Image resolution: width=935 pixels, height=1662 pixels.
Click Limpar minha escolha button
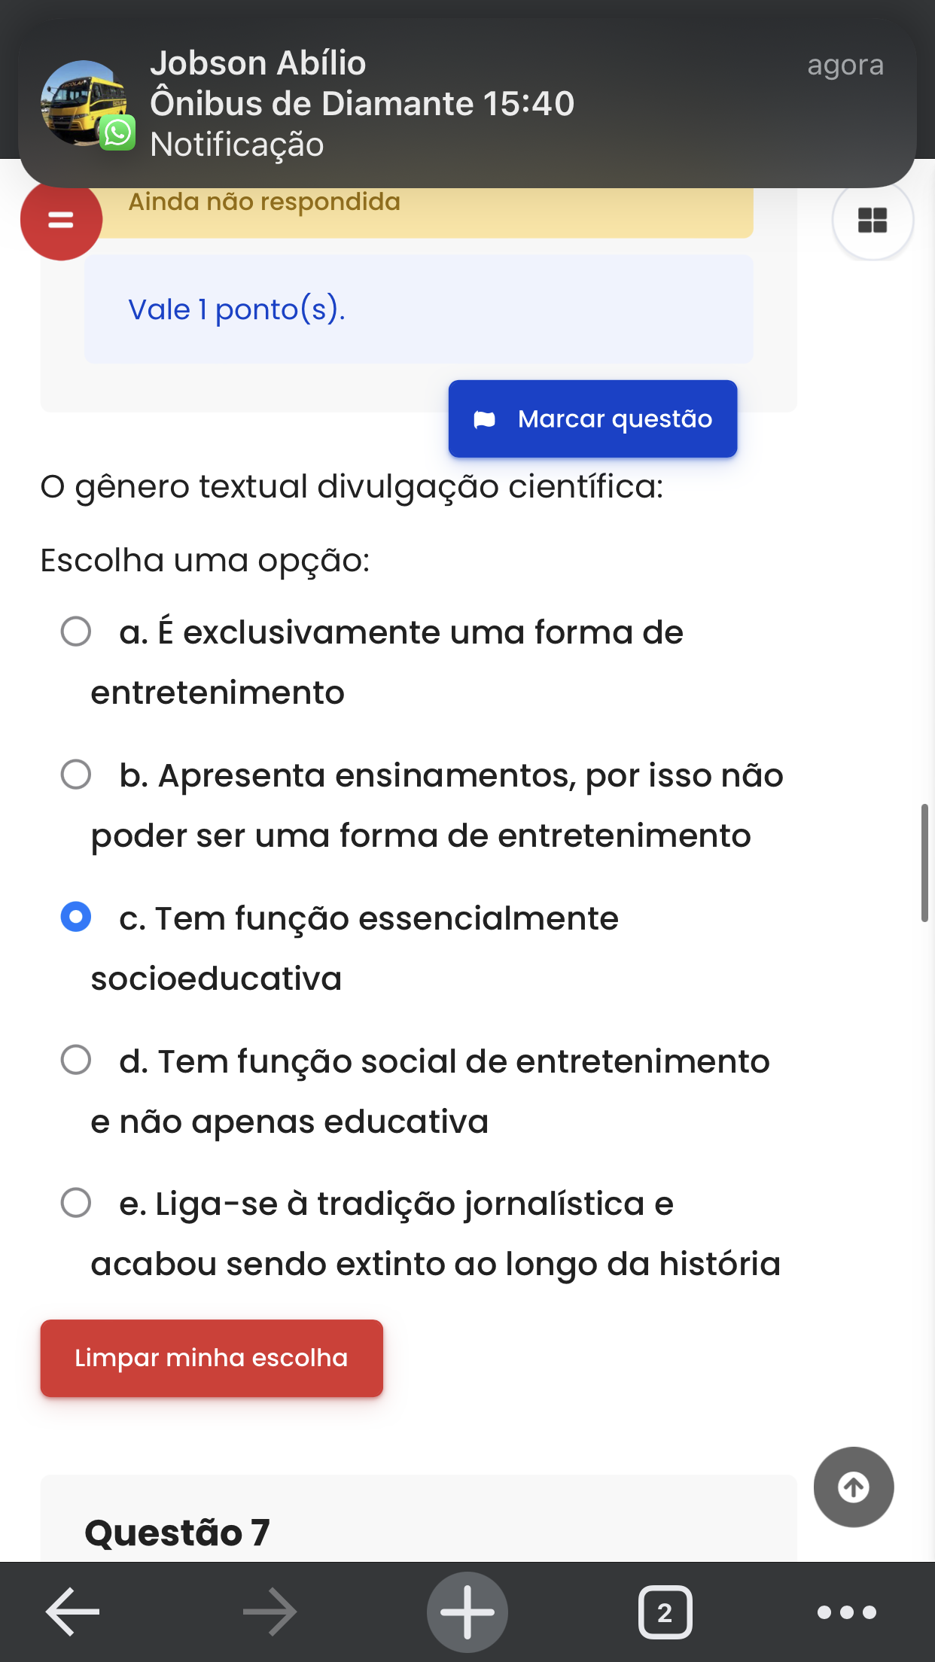click(212, 1358)
